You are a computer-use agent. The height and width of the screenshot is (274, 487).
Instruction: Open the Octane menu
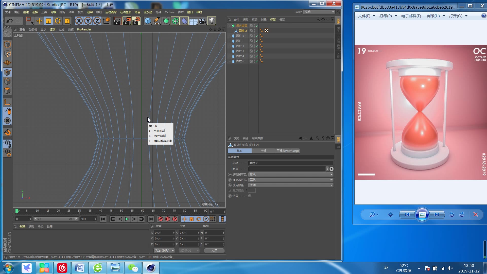click(x=169, y=12)
